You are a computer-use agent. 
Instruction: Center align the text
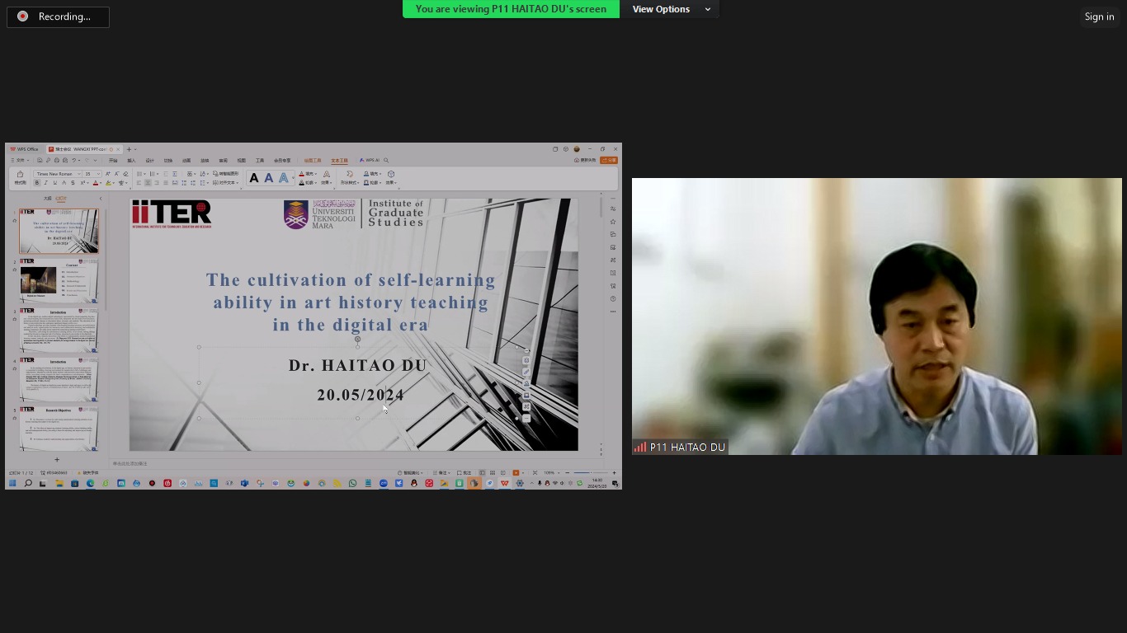pyautogui.click(x=148, y=183)
